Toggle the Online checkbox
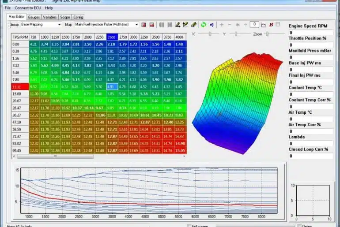 coord(299,226)
